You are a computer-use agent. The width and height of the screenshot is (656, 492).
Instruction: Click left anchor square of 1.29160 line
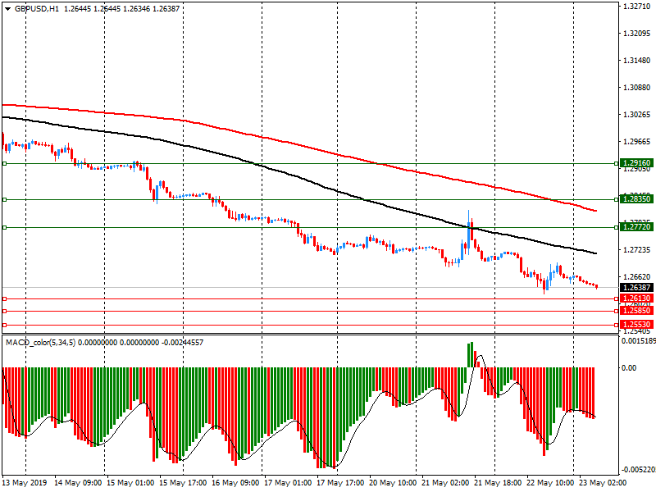coord(4,163)
